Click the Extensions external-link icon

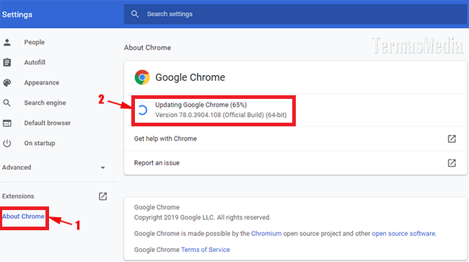pyautogui.click(x=102, y=196)
